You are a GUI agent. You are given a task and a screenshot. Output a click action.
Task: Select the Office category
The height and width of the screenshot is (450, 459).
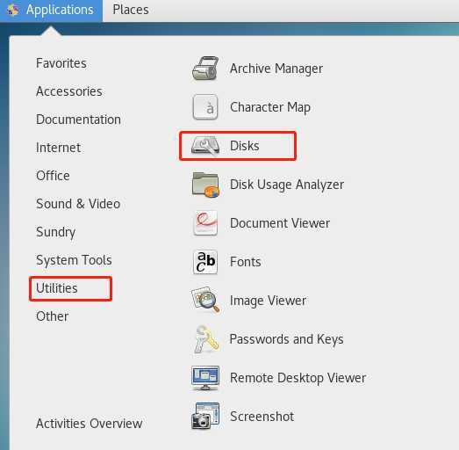(x=53, y=176)
